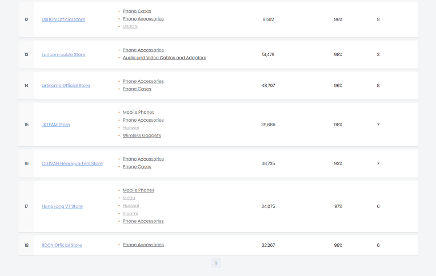Click Mobile Phones in the Hongkong VT row
Screen dimensions: 436x276
[138, 190]
